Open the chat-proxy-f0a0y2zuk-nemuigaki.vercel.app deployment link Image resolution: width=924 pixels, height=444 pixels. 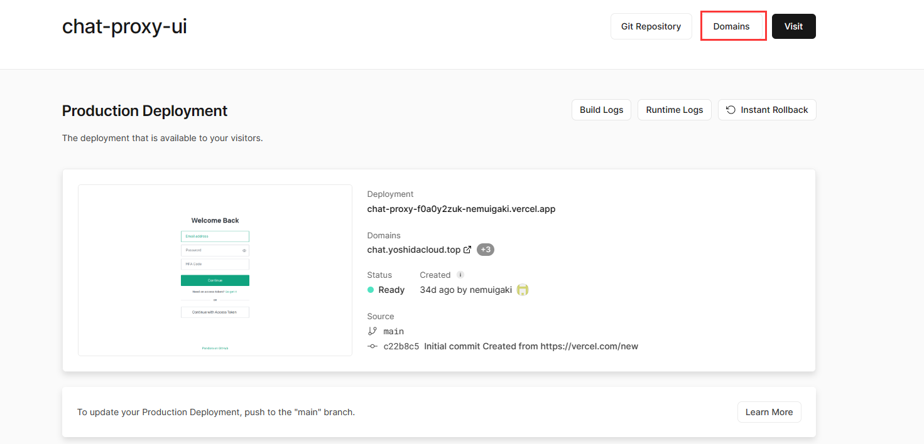(461, 209)
